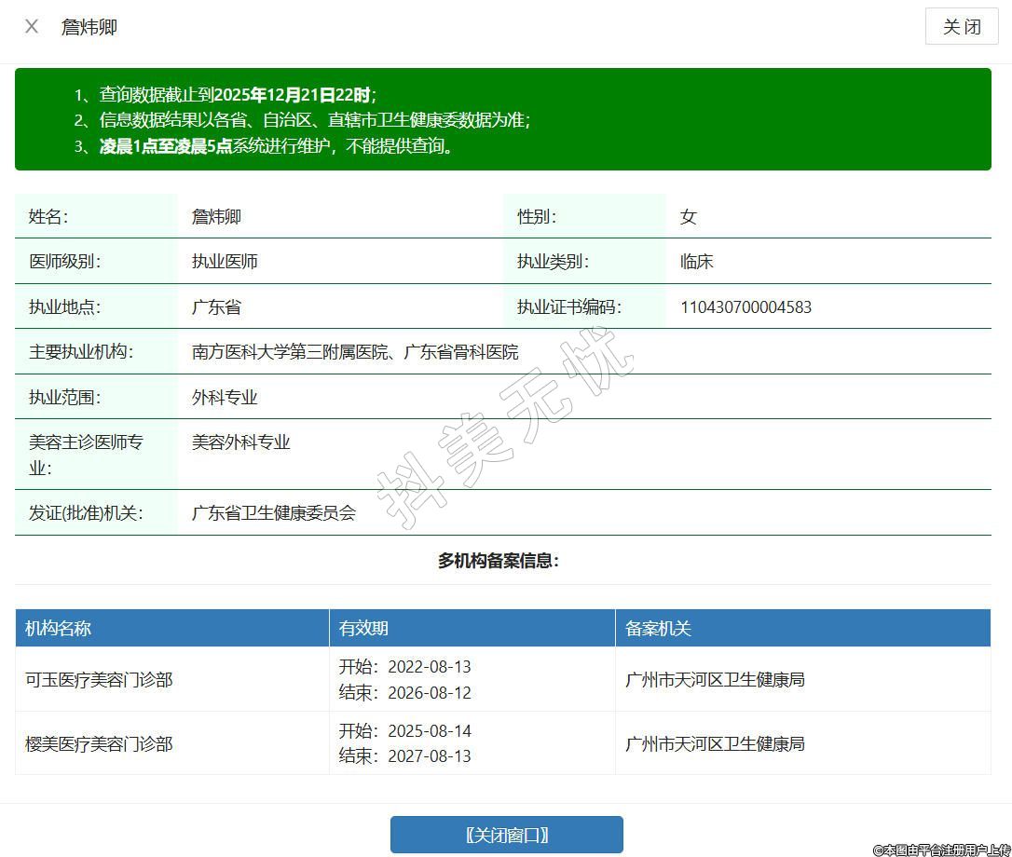Click the 执业医师 physician level value
1012x857 pixels.
point(225,262)
